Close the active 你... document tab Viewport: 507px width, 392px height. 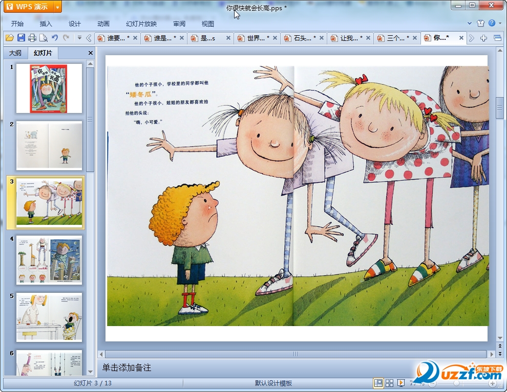461,38
